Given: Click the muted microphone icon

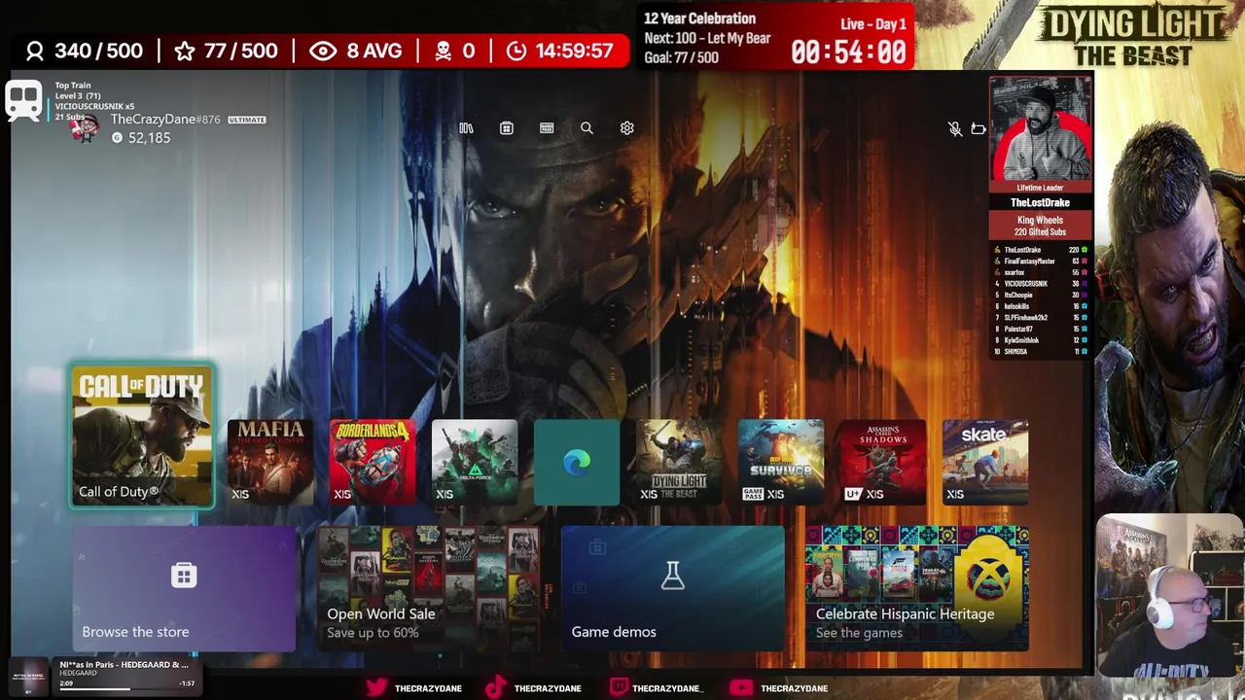Looking at the screenshot, I should click(x=955, y=128).
